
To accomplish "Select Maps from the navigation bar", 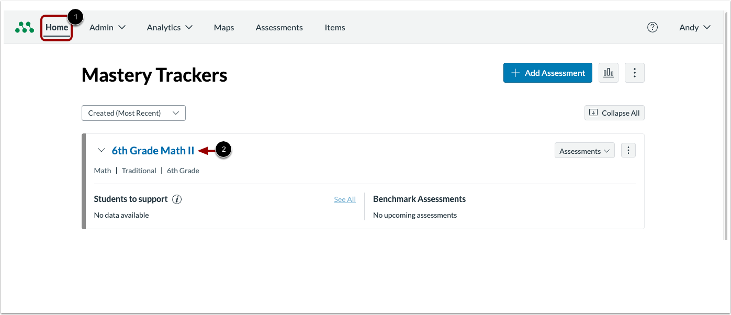I will click(223, 27).
